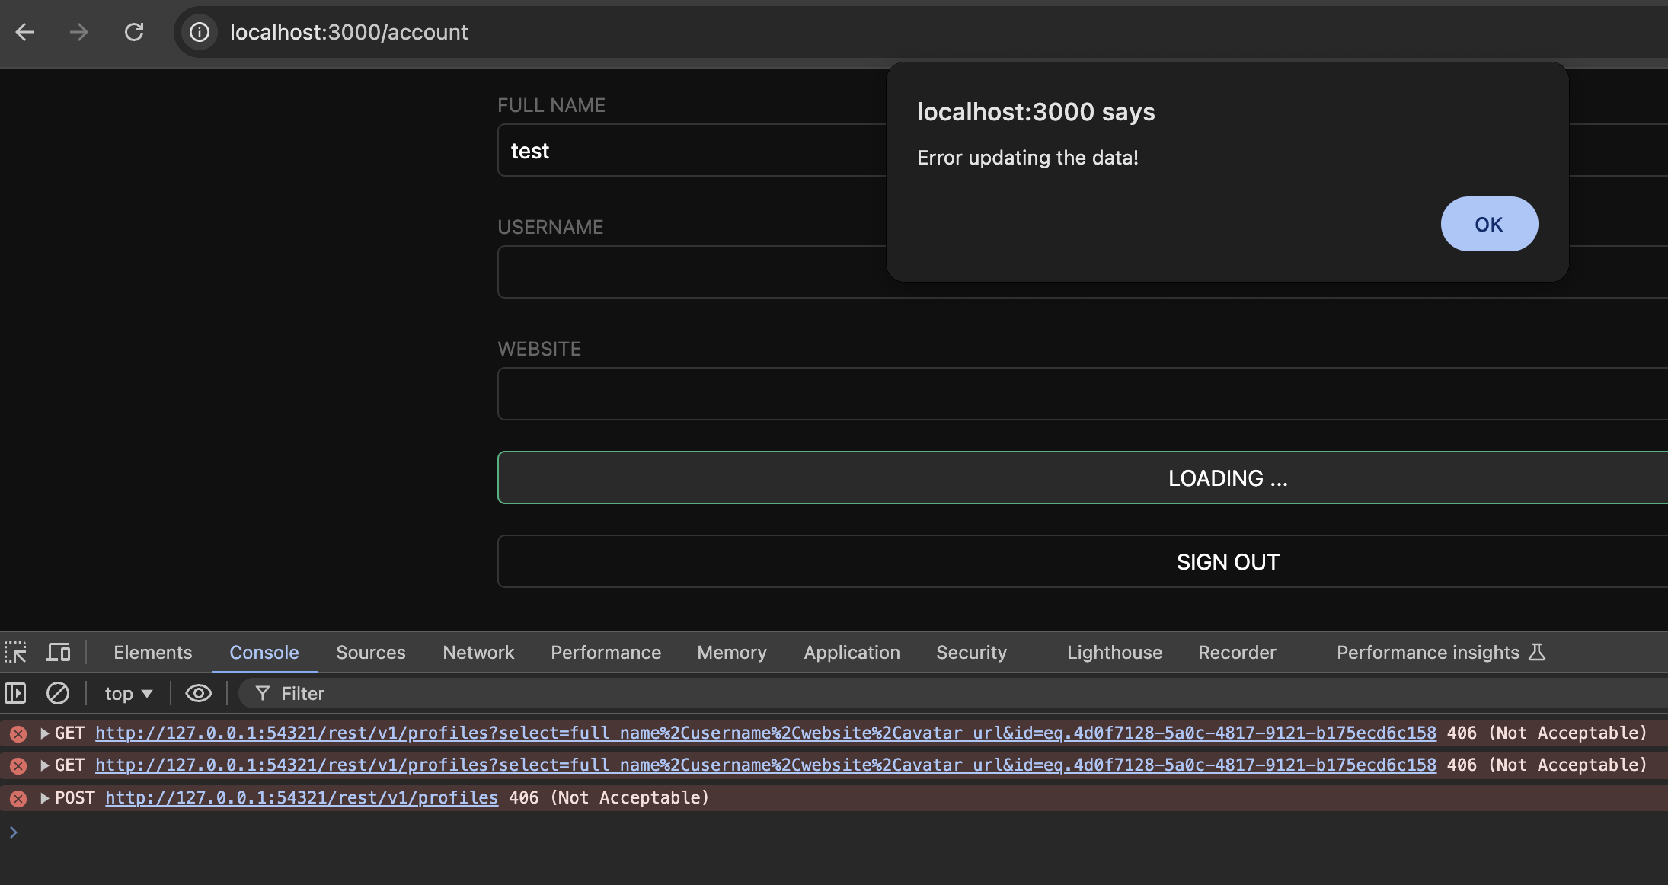Open the Sources tab
1668x885 pixels.
pos(371,652)
